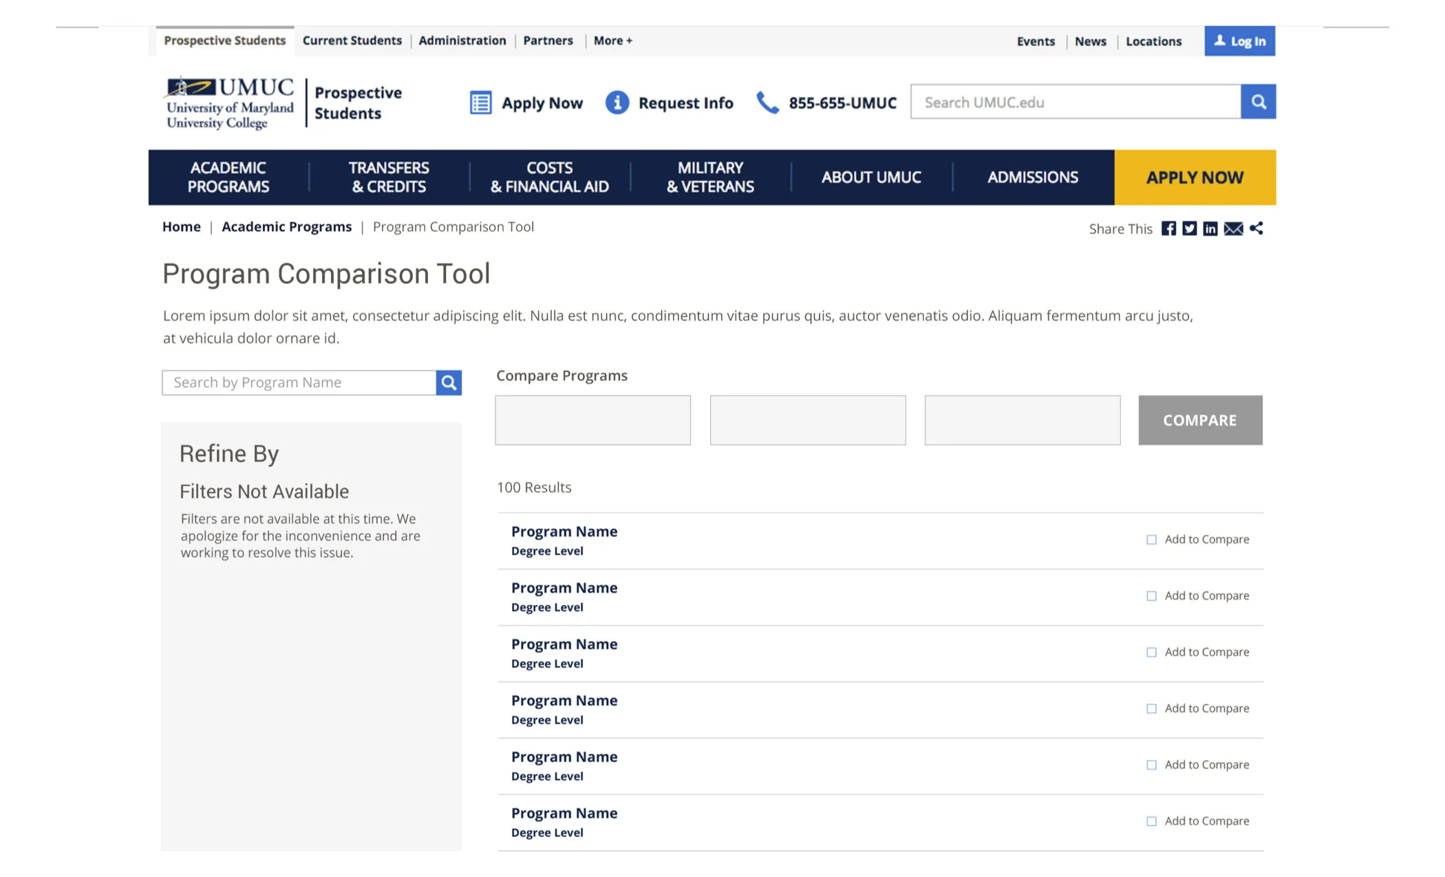Click the Apply Now form icon

tap(480, 102)
